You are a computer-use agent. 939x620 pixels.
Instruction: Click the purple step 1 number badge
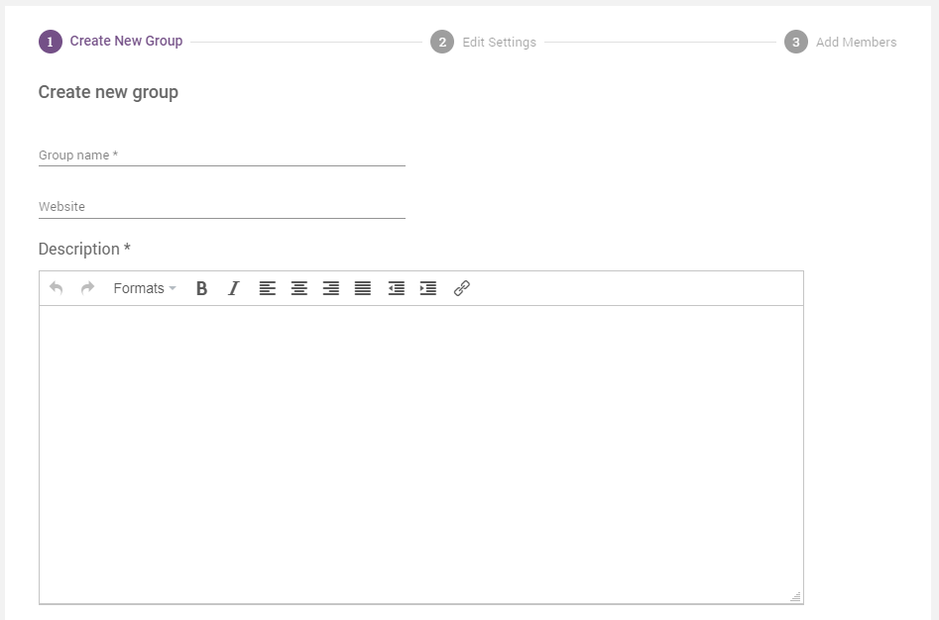coord(50,42)
